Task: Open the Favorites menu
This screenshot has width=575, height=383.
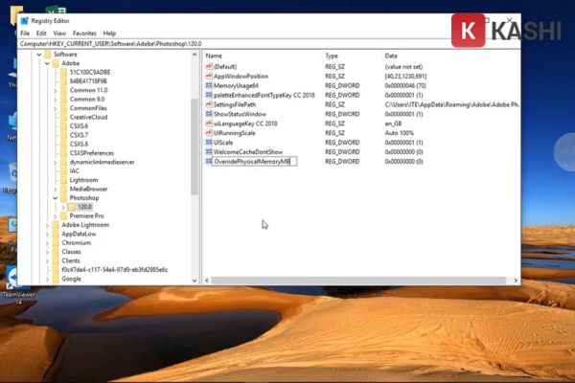Action: (x=83, y=33)
